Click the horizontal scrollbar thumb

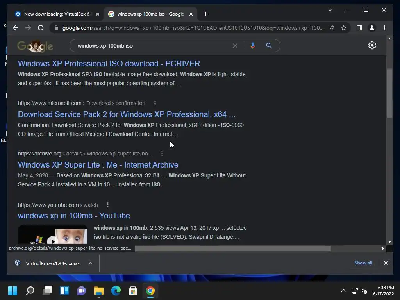click(x=233, y=248)
